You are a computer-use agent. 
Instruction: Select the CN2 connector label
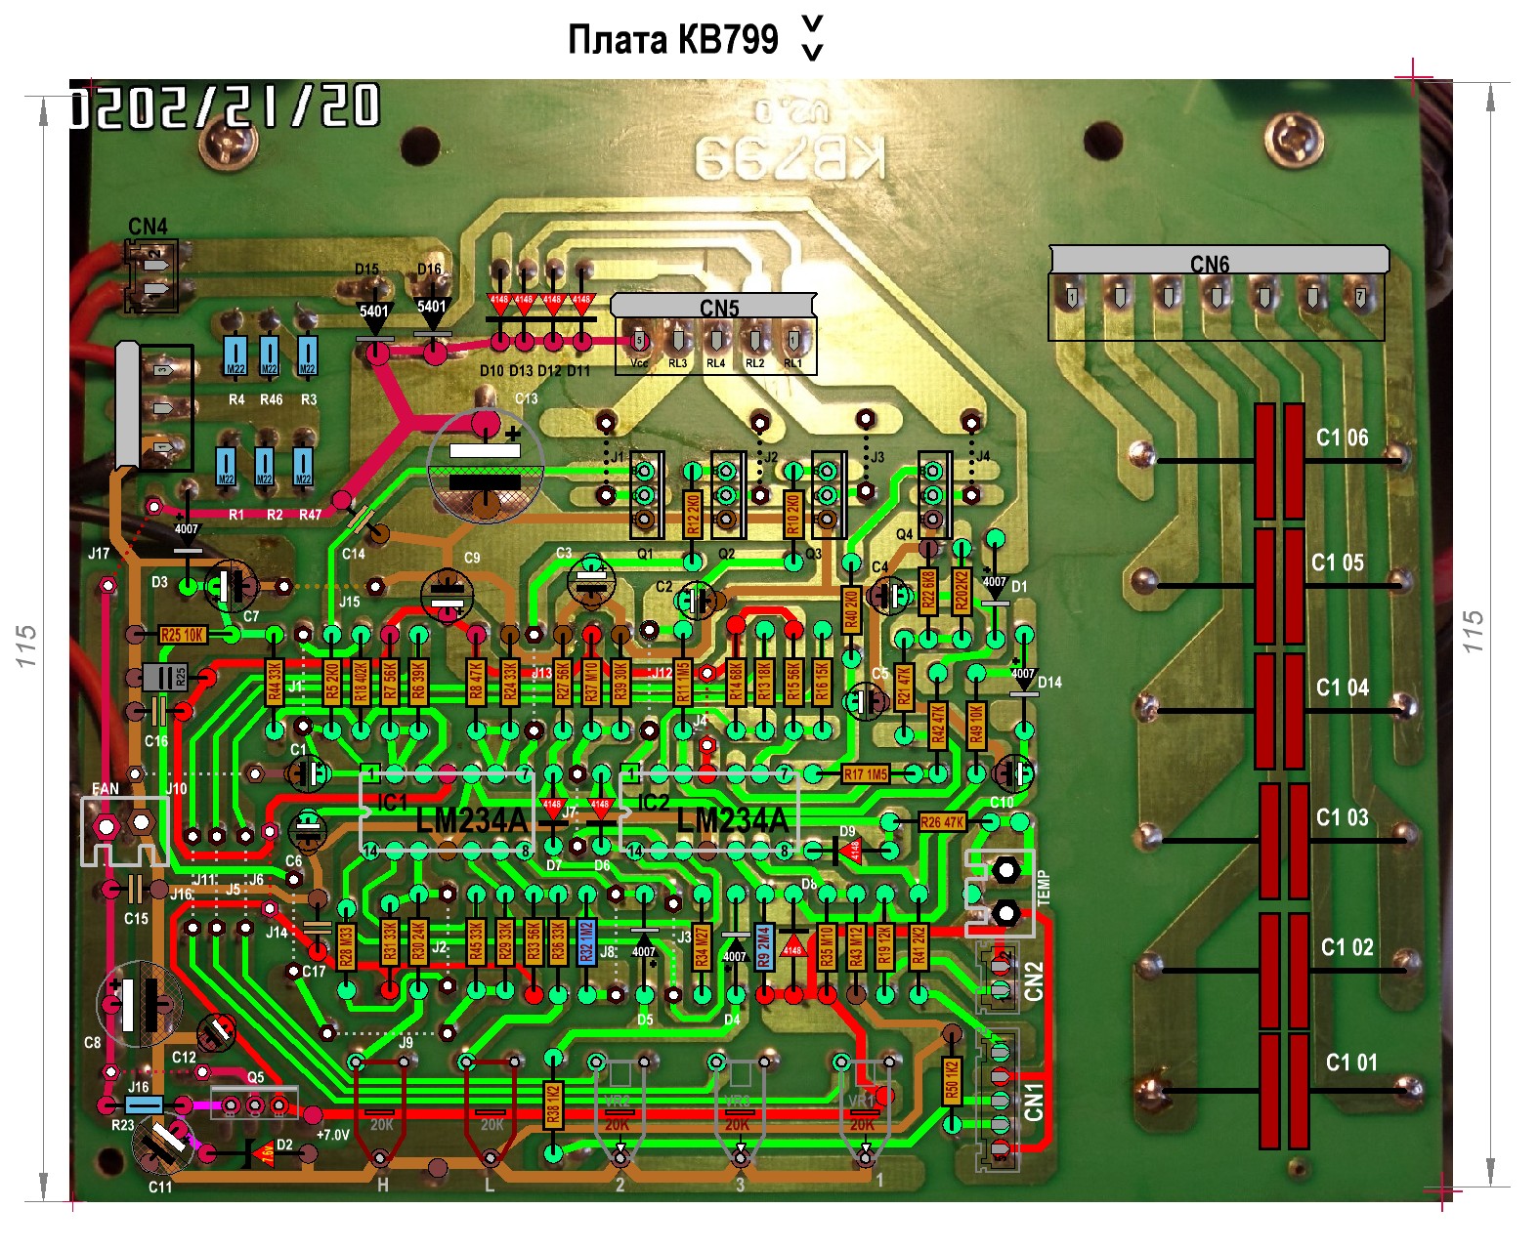click(1034, 981)
